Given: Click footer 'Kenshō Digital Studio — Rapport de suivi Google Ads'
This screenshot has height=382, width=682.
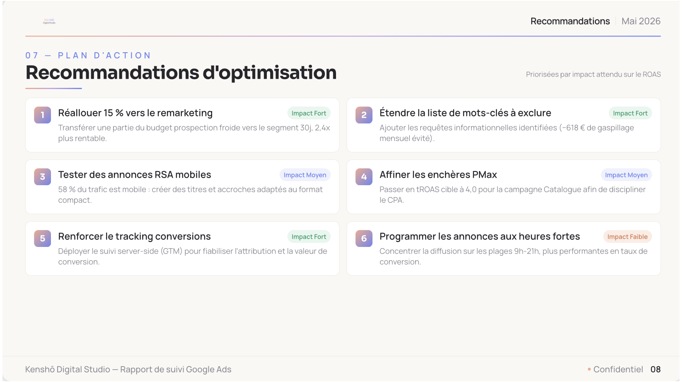Looking at the screenshot, I should point(128,370).
